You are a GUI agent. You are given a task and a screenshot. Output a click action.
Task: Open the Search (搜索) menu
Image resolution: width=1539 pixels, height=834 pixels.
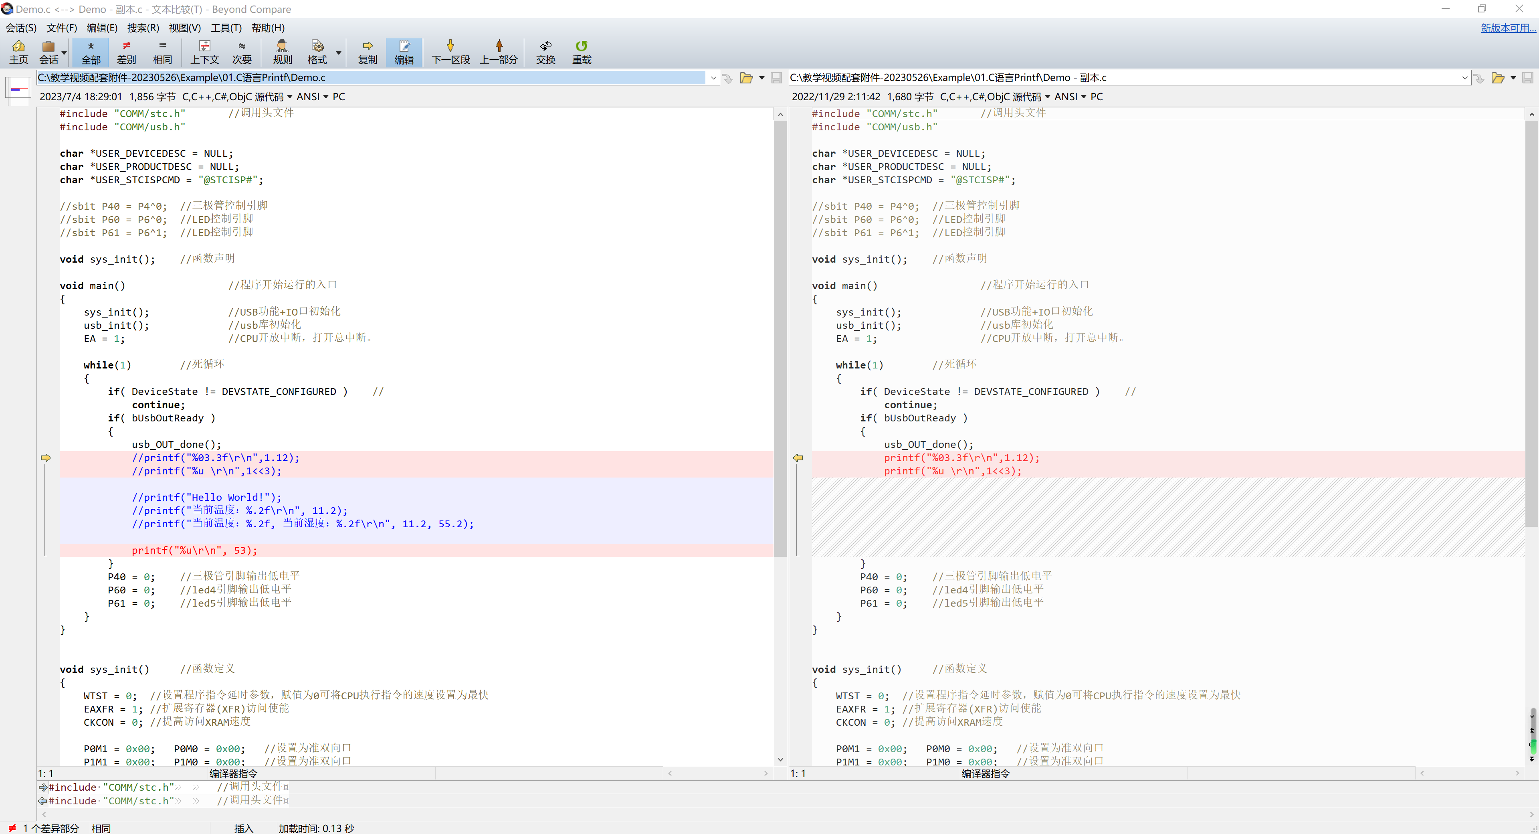143,28
